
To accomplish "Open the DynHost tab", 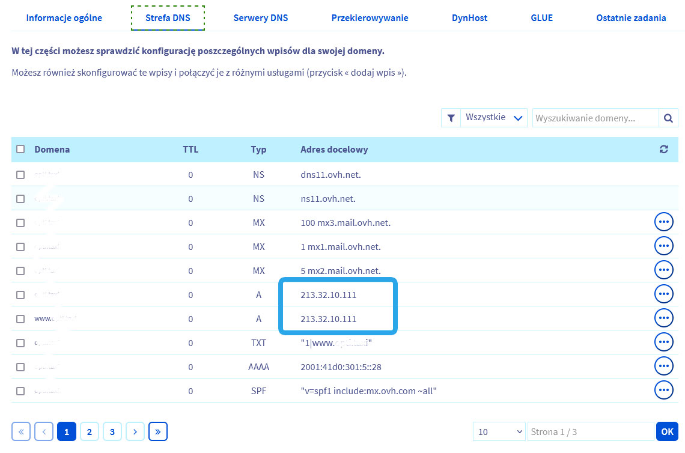I will (469, 17).
